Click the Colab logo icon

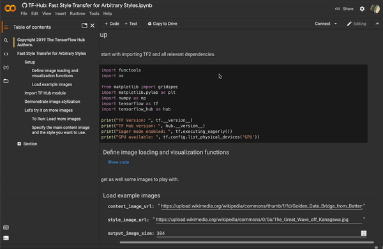10,8
